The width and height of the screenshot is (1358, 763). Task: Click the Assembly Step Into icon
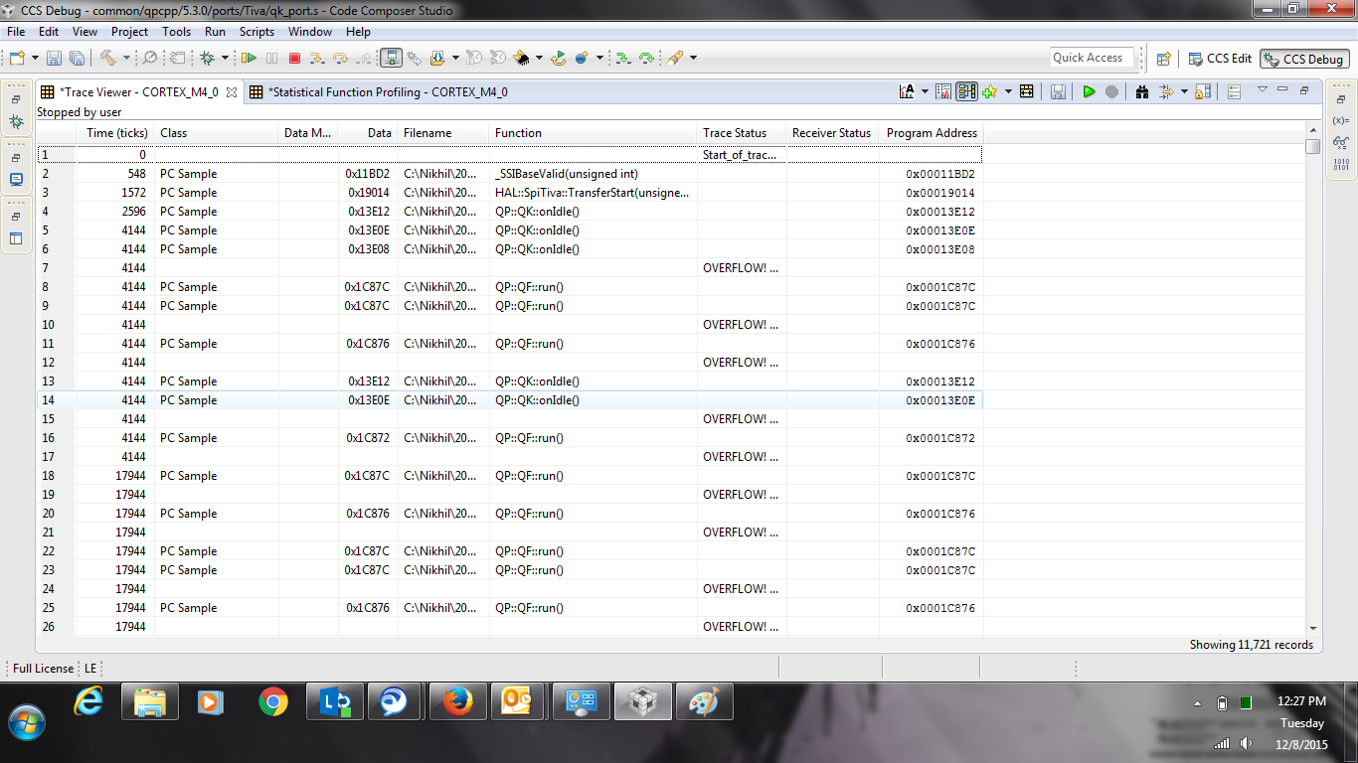pyautogui.click(x=623, y=59)
